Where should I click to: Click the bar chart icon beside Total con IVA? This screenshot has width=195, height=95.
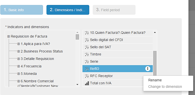tap(87, 83)
